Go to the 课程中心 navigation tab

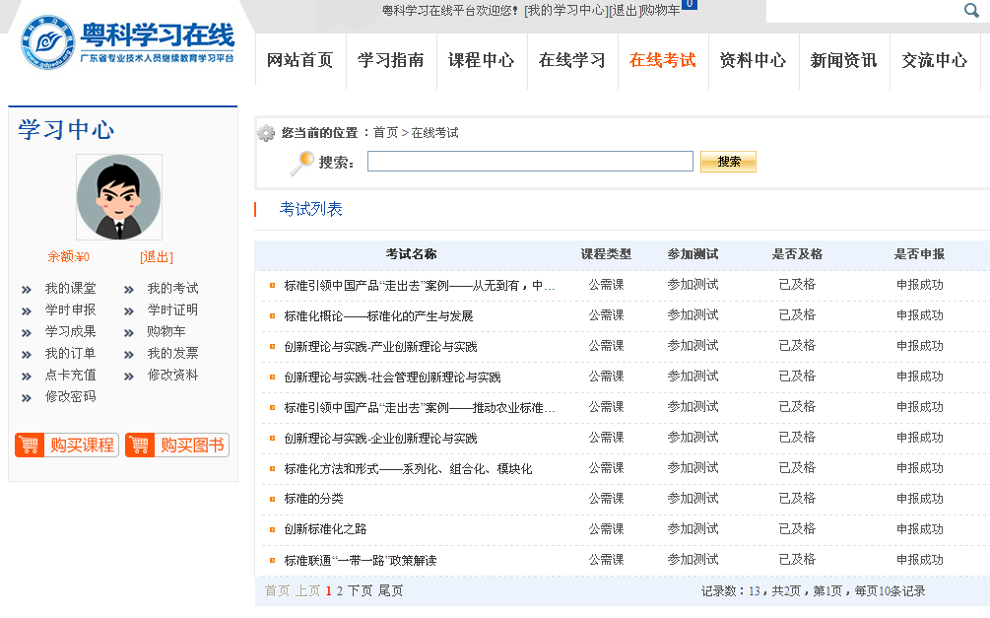[x=481, y=60]
